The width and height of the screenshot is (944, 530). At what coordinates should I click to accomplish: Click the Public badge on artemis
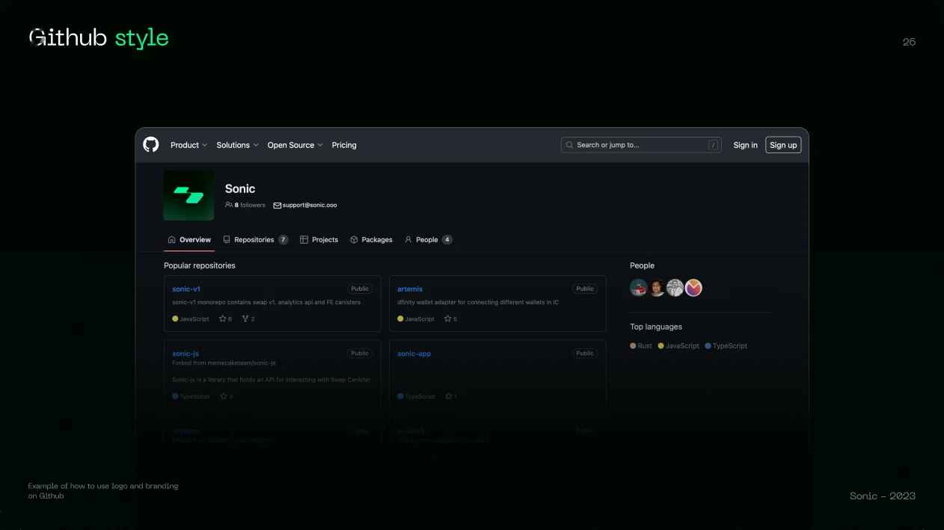coord(585,289)
